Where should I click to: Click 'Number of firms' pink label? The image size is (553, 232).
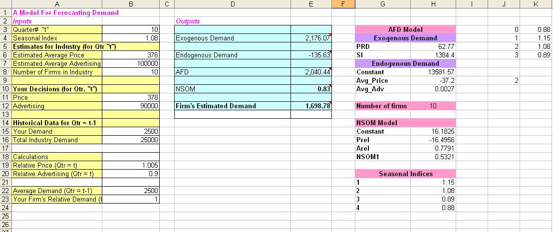click(383, 106)
